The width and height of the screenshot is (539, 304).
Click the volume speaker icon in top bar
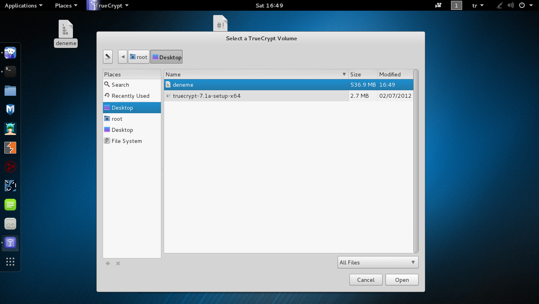[510, 6]
